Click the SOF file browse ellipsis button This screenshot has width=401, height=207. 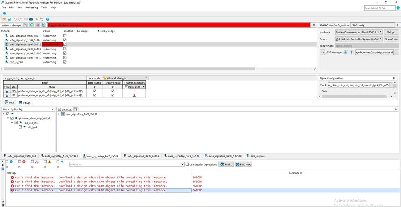(x=397, y=52)
